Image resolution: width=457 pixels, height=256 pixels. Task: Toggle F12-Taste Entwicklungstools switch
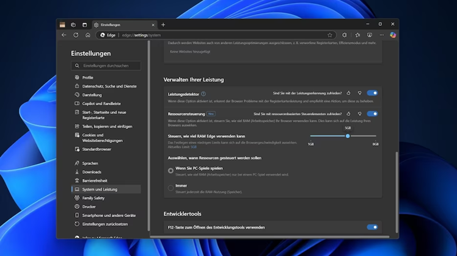372,227
